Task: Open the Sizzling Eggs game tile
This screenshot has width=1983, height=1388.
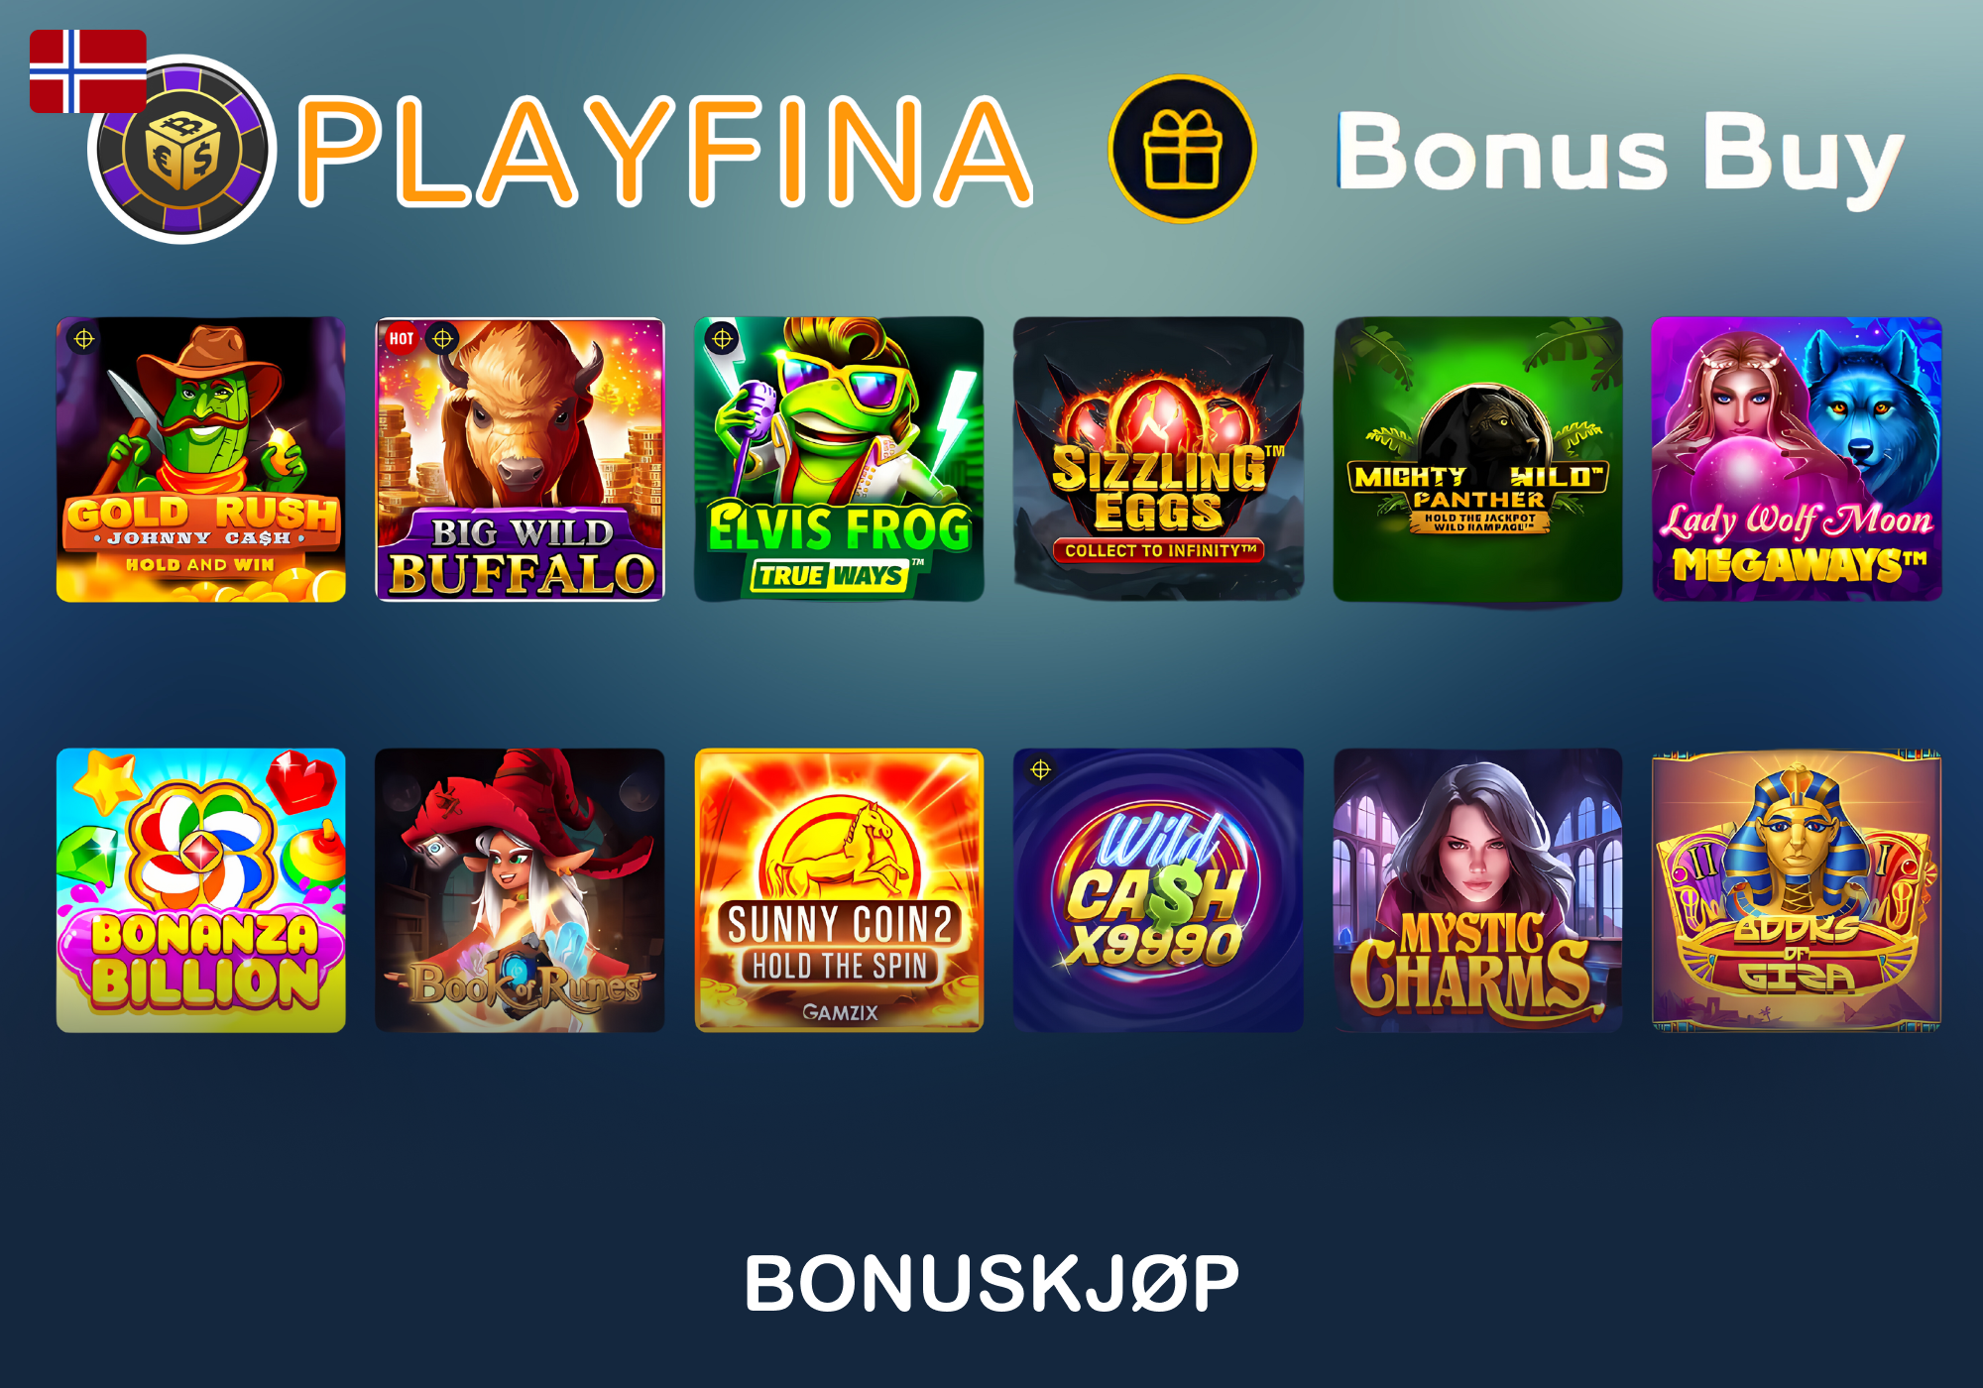Action: [x=1158, y=459]
